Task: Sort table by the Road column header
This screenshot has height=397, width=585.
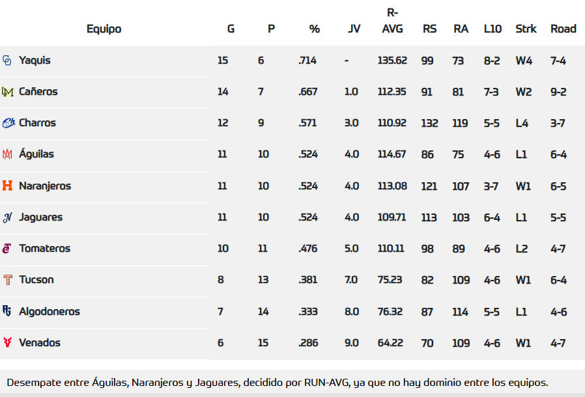Action: coord(564,29)
